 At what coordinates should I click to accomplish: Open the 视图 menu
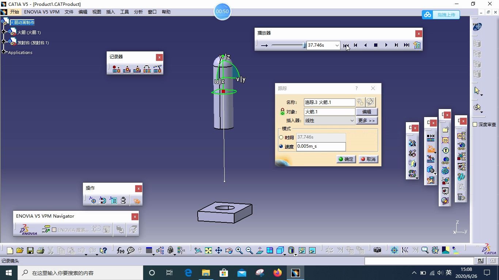click(97, 12)
